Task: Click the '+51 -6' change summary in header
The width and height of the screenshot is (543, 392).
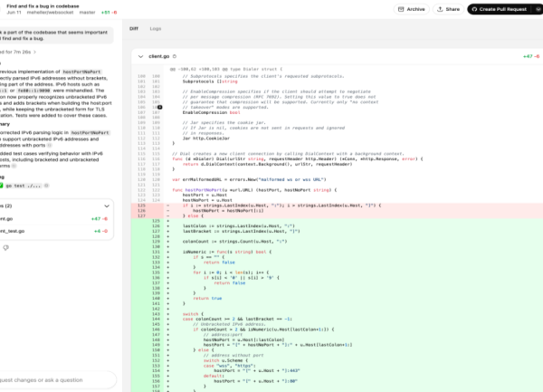Action: tap(110, 13)
